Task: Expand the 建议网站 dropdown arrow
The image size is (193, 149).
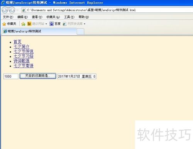Action: (x=46, y=24)
